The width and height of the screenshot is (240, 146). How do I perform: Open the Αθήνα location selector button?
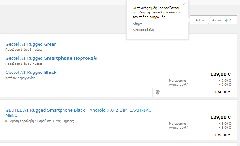coord(200,20)
